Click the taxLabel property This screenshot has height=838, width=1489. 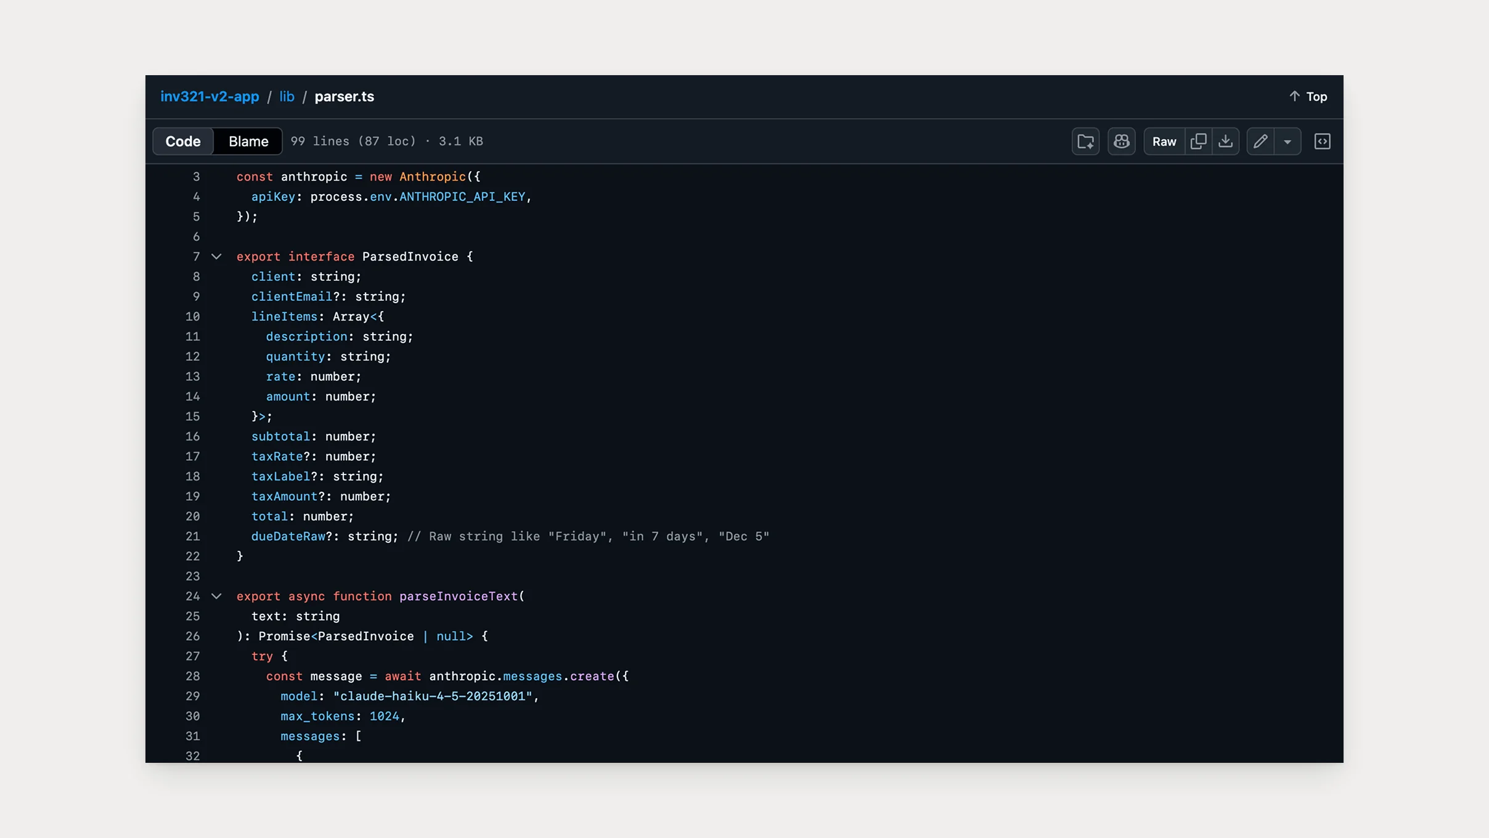(280, 476)
